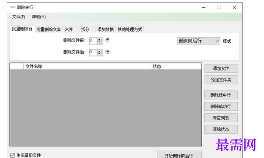Viewport: 264px width, 158px height.
Task: Increase the 删除文件后 line count
Action: (x=100, y=51)
